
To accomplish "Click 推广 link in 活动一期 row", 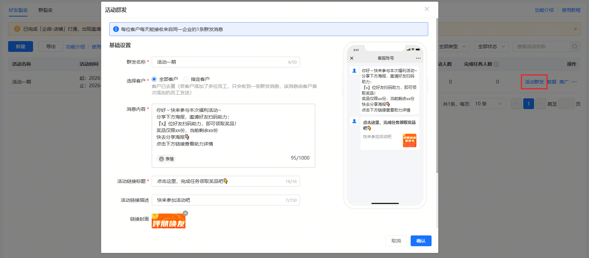I will (564, 82).
